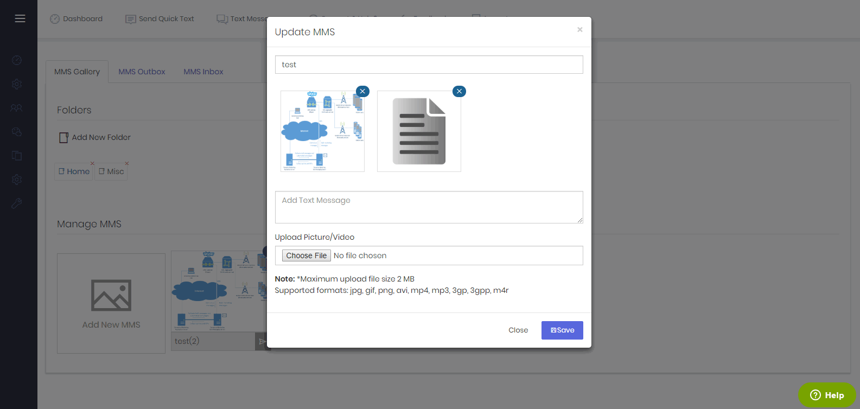Image resolution: width=860 pixels, height=409 pixels.
Task: Open the Help widget
Action: 826,395
